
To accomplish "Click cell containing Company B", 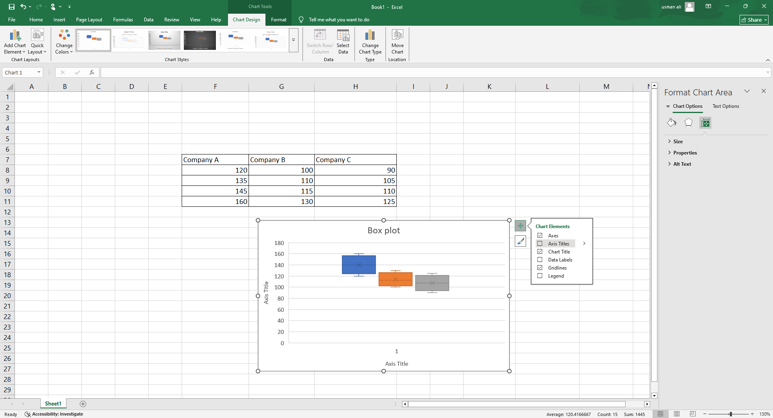I will click(281, 160).
